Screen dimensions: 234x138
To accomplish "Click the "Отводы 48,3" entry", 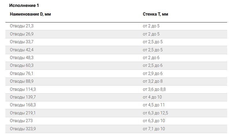I will (22, 58).
